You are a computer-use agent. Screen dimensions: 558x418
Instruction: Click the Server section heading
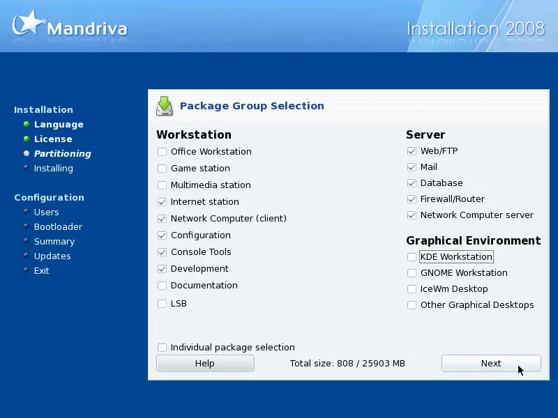(x=425, y=134)
